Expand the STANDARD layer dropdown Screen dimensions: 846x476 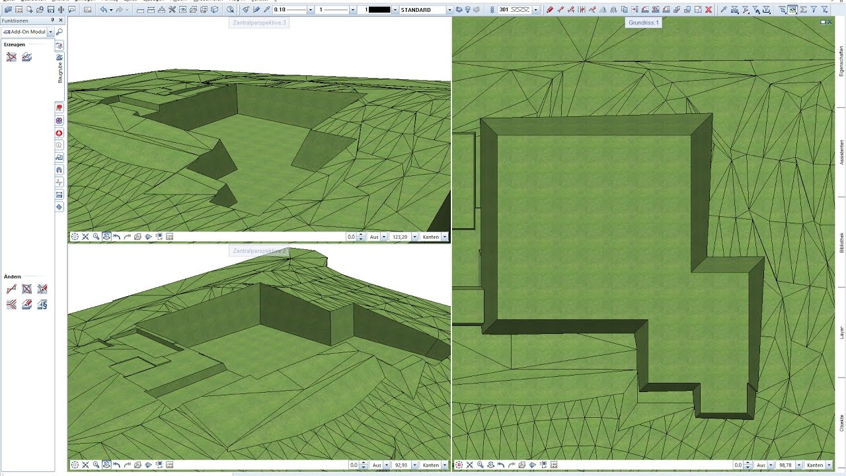click(x=449, y=10)
